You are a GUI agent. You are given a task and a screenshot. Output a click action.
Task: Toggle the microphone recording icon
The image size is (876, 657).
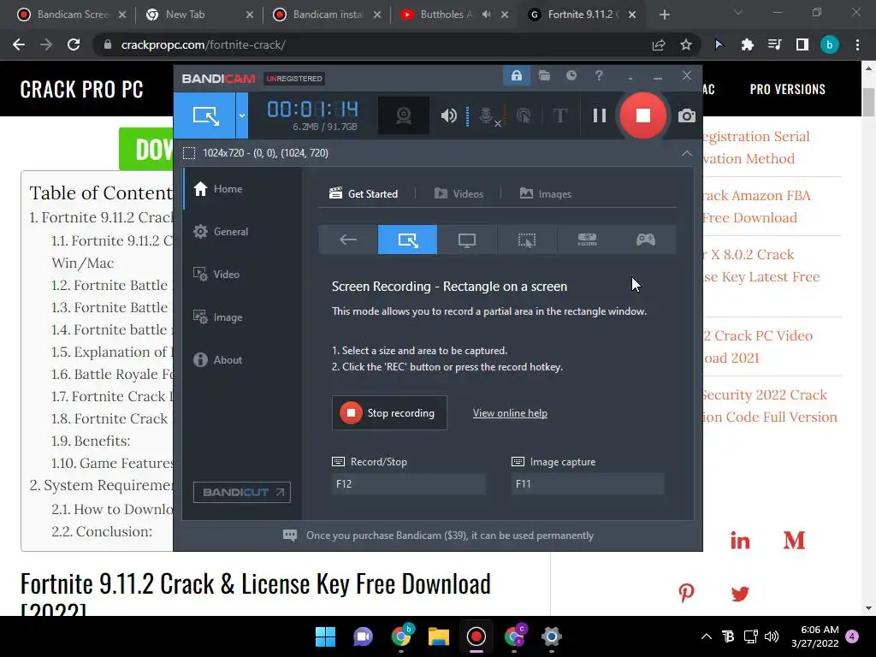click(487, 115)
